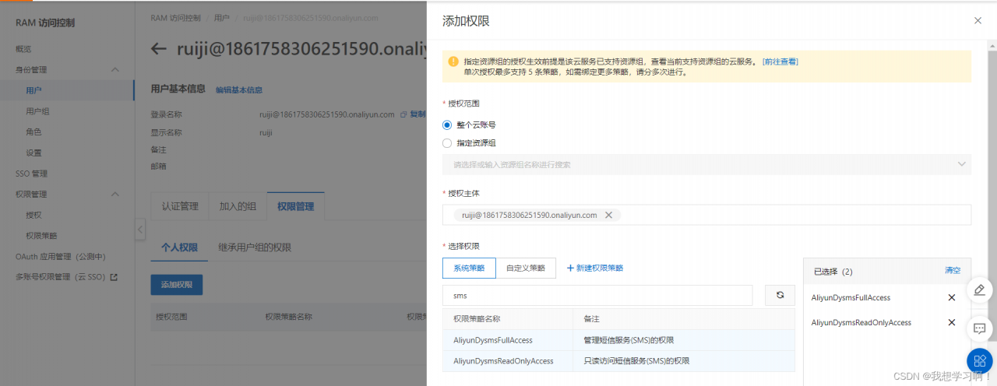Click the external link icon beside 多账号权限管理
The width and height of the screenshot is (997, 386).
pyautogui.click(x=114, y=276)
